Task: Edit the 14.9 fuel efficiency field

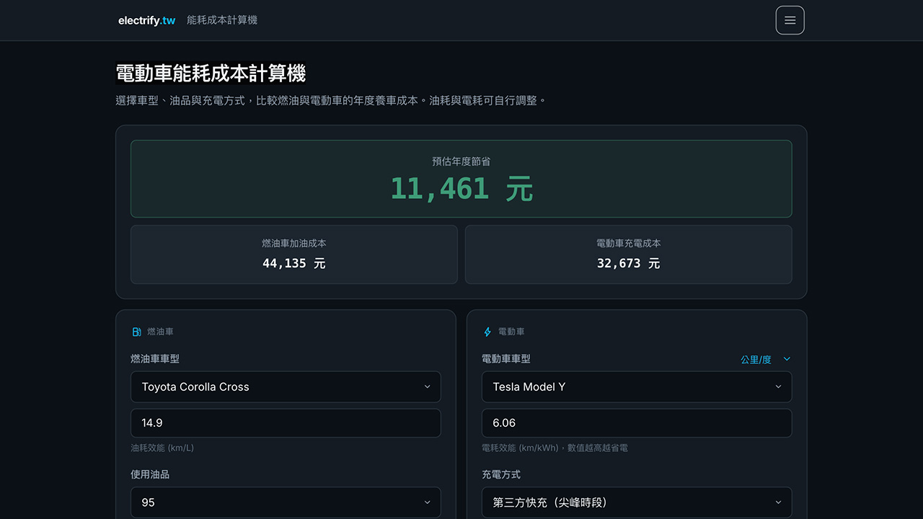Action: click(286, 423)
